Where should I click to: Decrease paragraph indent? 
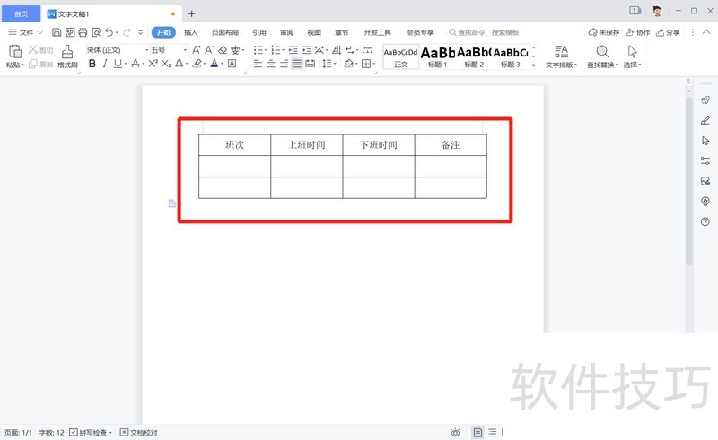pos(293,50)
